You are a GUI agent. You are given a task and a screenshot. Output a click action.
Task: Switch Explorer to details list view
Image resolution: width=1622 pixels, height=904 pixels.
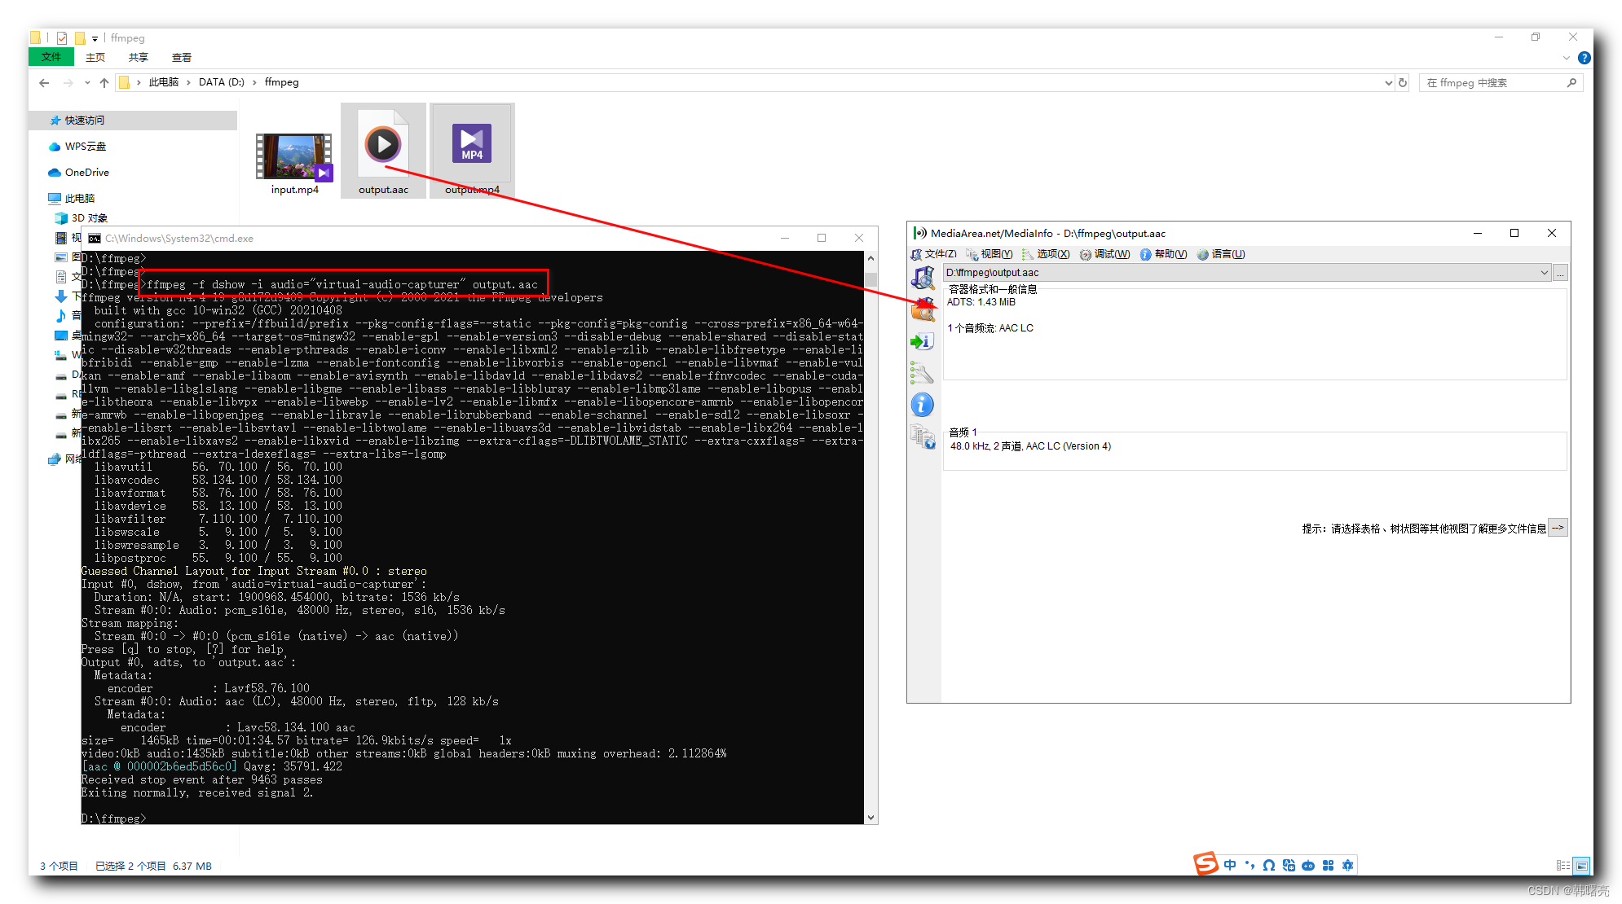click(1562, 865)
